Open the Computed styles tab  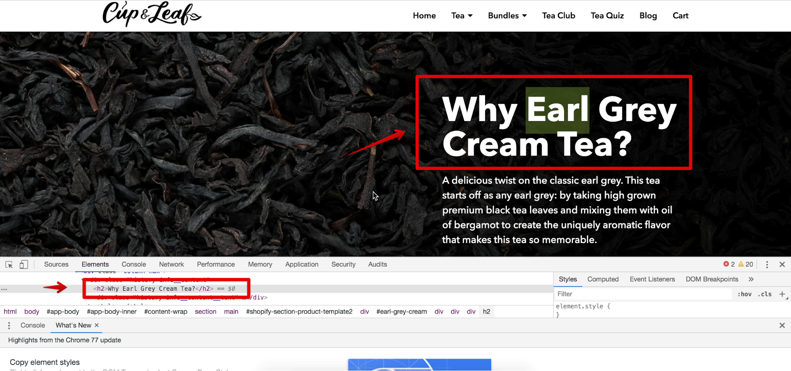pos(603,279)
